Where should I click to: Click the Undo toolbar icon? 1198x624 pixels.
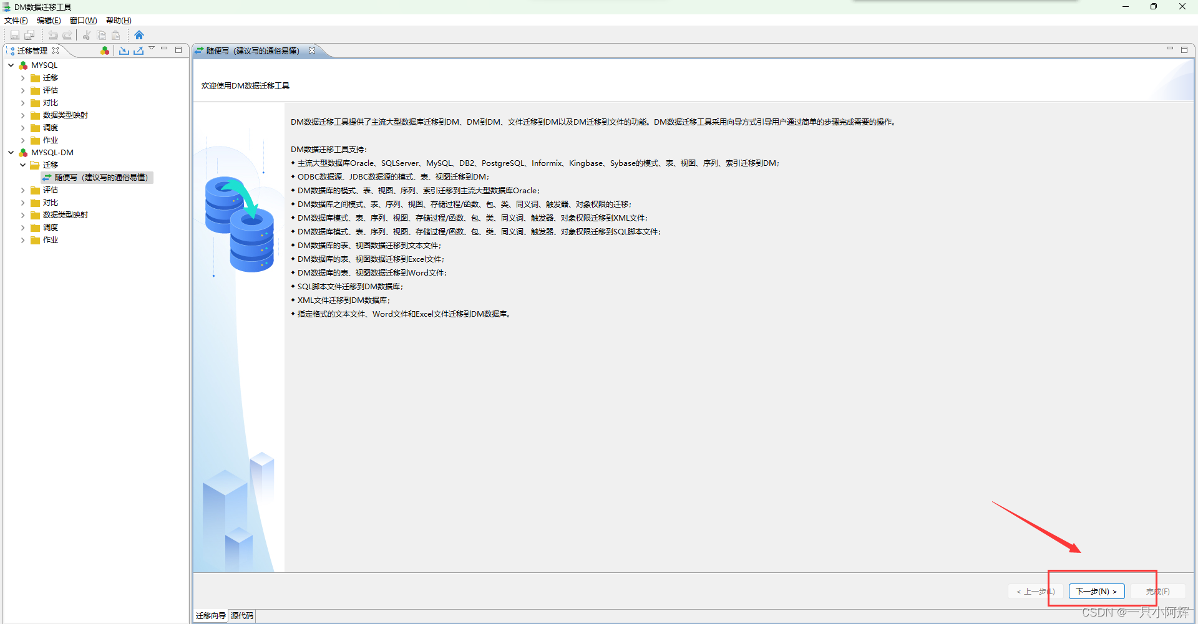pyautogui.click(x=53, y=35)
